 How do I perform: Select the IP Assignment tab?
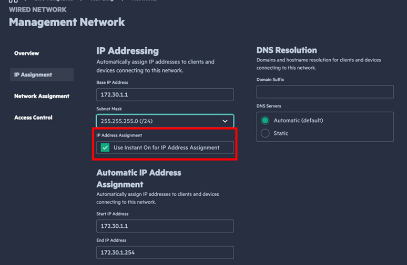click(x=33, y=75)
